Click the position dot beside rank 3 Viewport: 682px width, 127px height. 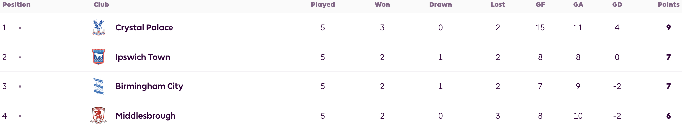(20, 86)
